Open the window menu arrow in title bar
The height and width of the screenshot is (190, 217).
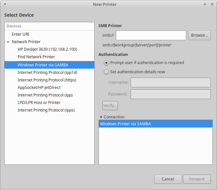(5, 4)
